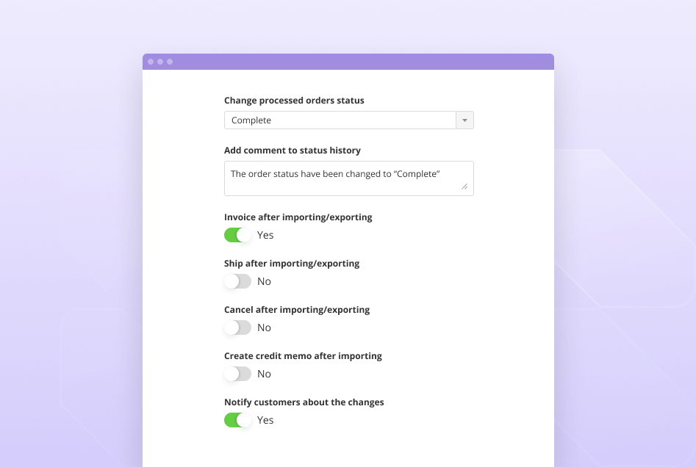
Task: Click the textarea resize handle icon
Action: click(x=466, y=188)
